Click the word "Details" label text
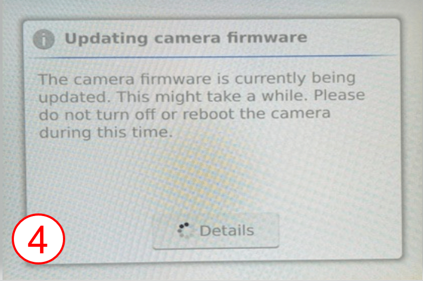The image size is (423, 281). click(x=227, y=230)
